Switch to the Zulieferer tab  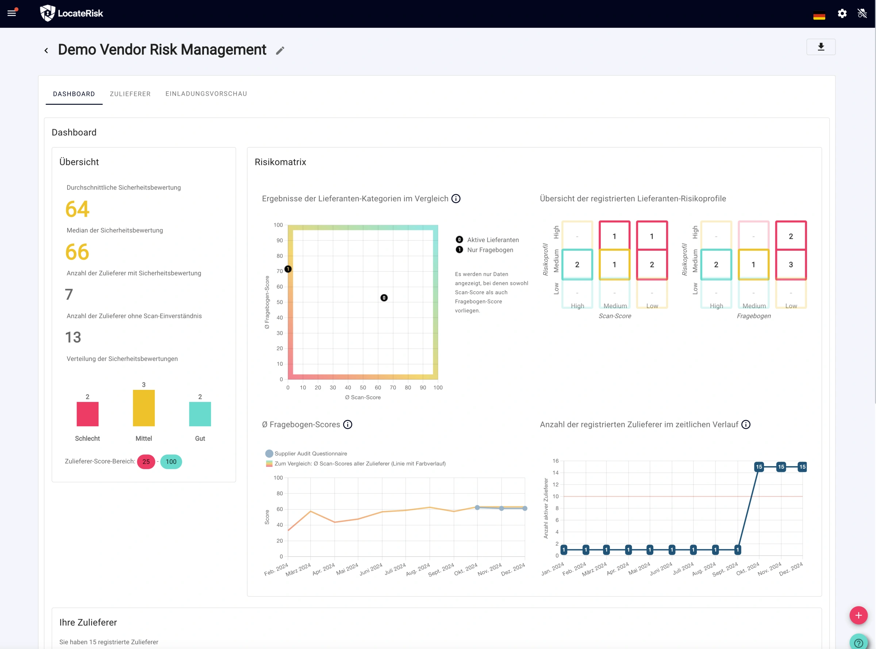coord(130,94)
